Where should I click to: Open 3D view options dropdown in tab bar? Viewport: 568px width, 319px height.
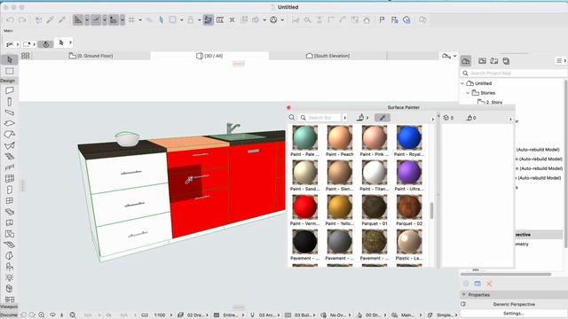(x=455, y=56)
